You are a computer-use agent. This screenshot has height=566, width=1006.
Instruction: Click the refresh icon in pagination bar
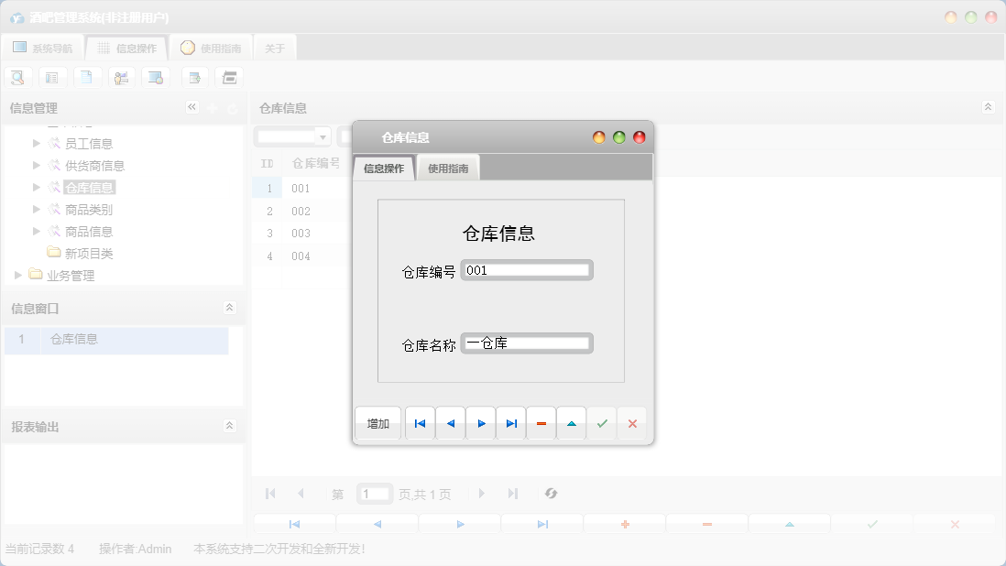551,494
